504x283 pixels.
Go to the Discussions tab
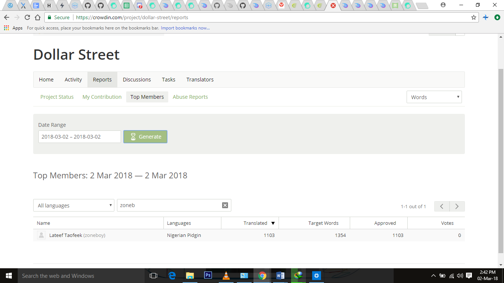click(137, 80)
